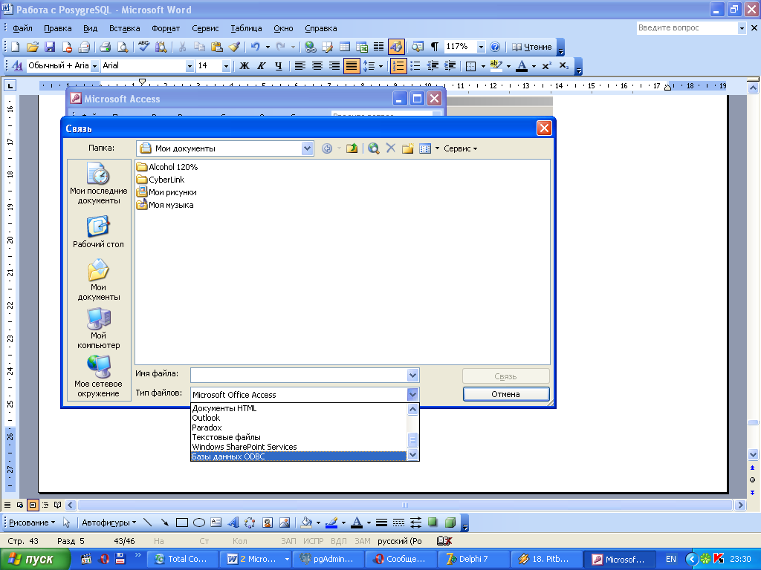Click the New document icon in Word toolbar

coord(15,47)
